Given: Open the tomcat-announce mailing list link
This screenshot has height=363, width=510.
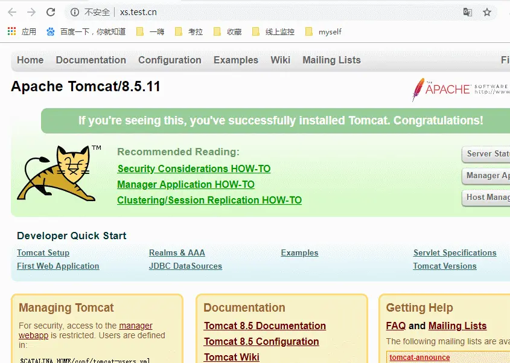Looking at the screenshot, I should [419, 358].
